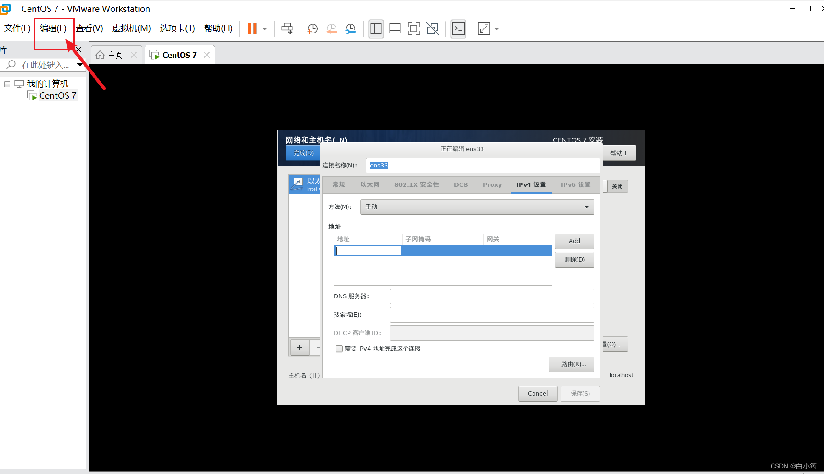824x474 pixels.
Task: Switch to the Proxy tab
Action: point(492,185)
